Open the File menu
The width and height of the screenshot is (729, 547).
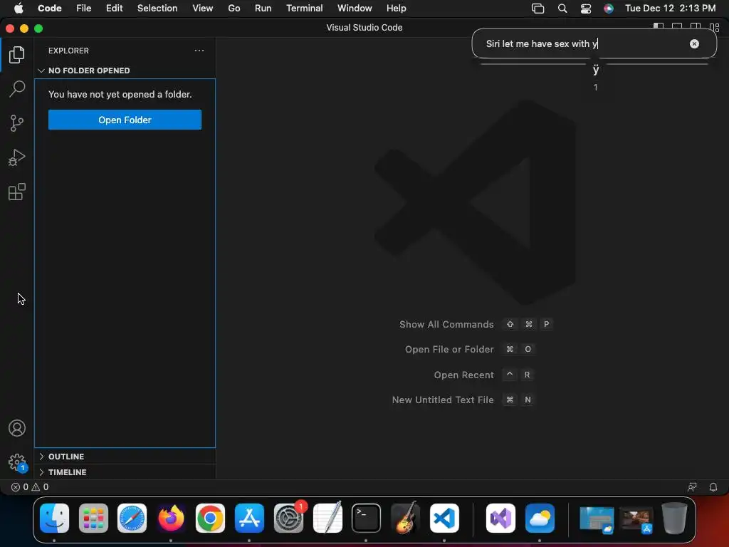coord(84,8)
